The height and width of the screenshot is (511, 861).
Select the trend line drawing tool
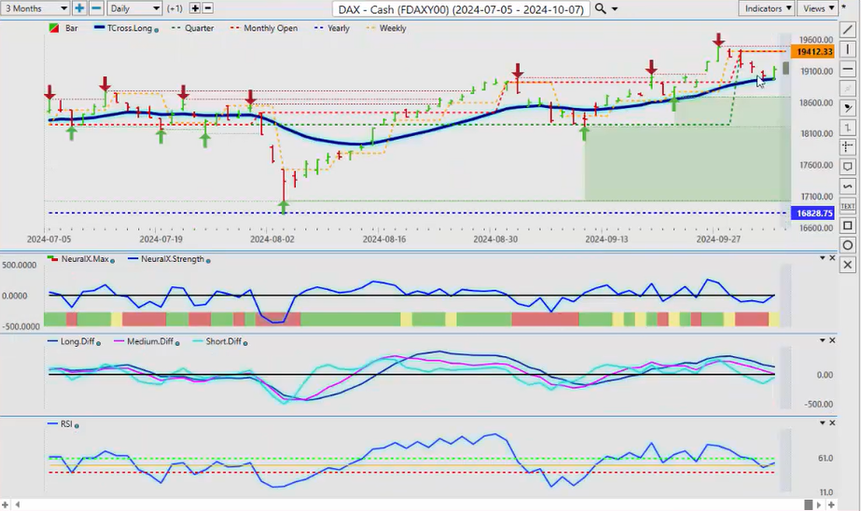(847, 30)
